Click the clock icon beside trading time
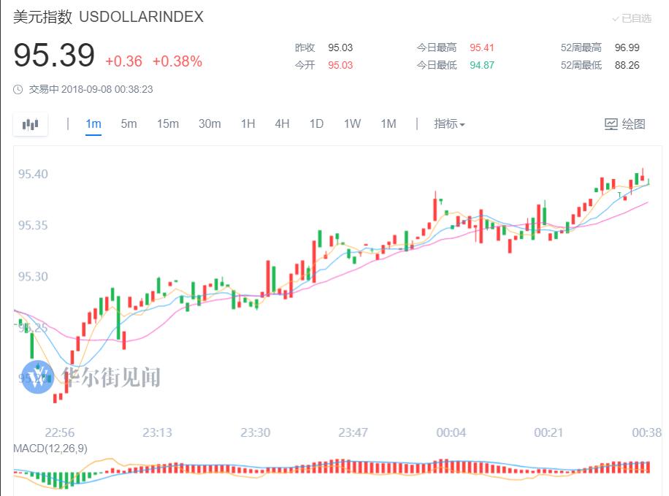Viewport: 669px width, 496px height. click(18, 90)
